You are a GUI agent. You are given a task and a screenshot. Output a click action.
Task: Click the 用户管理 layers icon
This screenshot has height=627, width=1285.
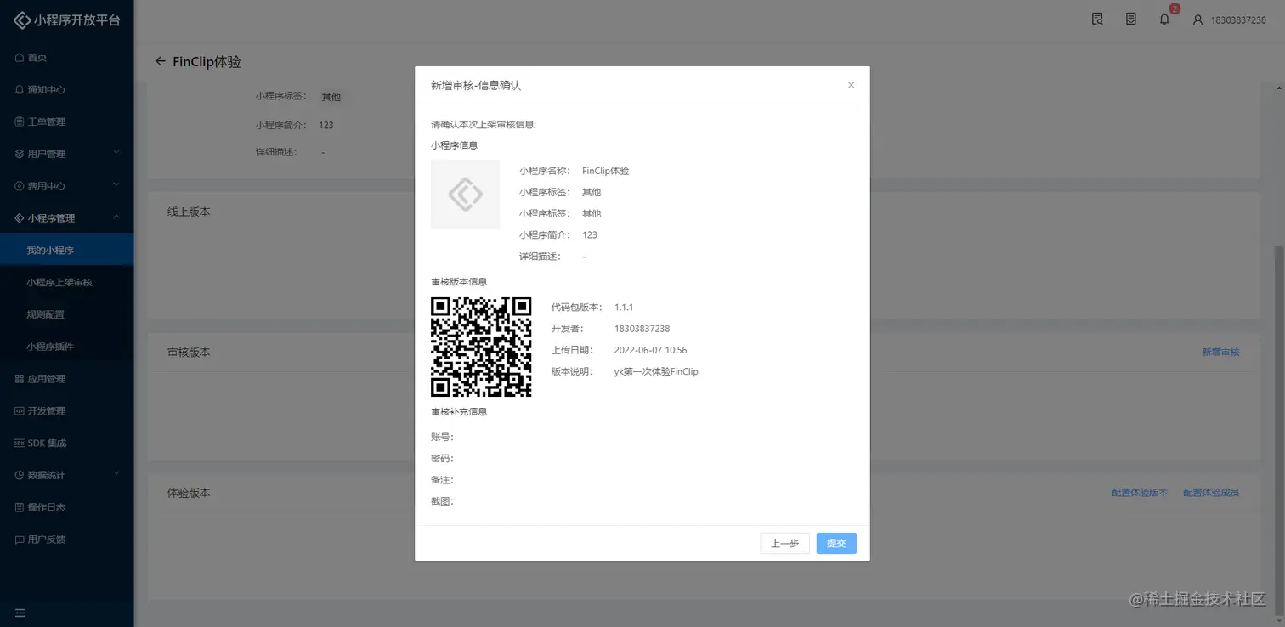(x=20, y=154)
